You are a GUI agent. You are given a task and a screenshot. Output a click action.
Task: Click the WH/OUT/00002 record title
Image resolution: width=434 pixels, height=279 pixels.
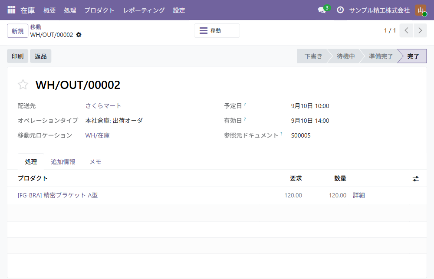click(78, 85)
